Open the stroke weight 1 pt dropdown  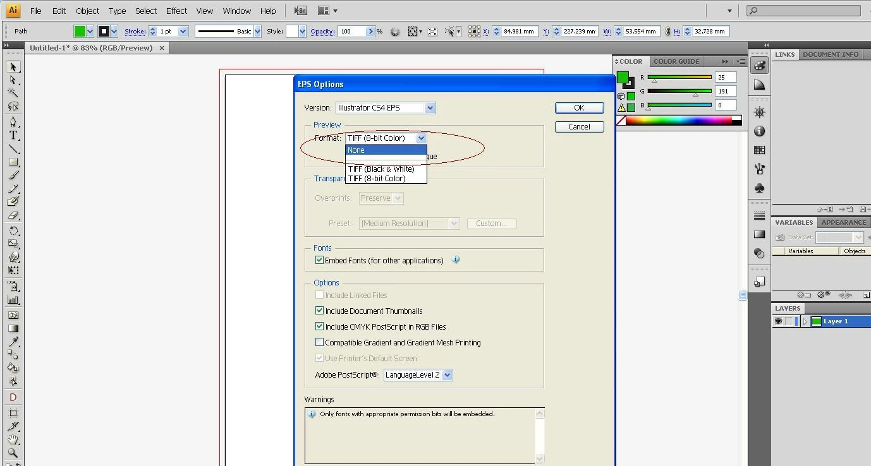pyautogui.click(x=183, y=31)
